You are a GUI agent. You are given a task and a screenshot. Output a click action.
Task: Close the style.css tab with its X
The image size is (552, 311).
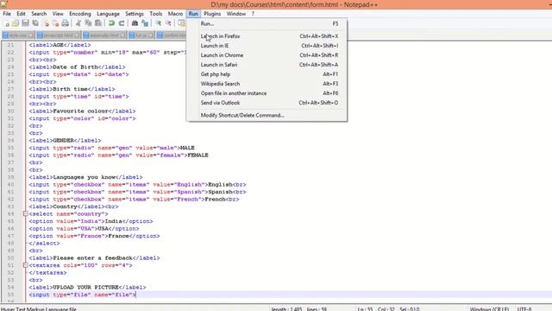point(31,35)
